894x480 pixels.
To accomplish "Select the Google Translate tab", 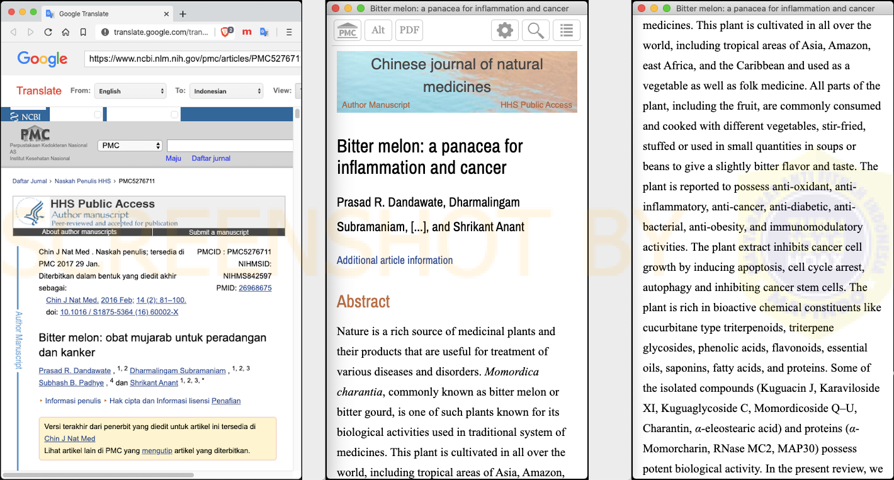I will (107, 14).
